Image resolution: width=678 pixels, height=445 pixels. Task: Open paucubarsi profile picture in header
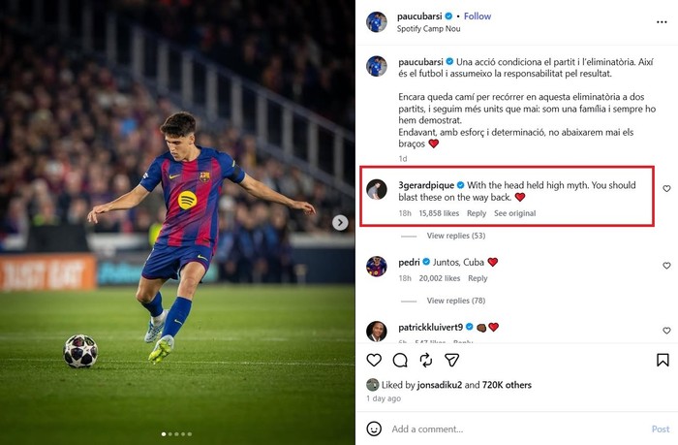click(x=377, y=21)
